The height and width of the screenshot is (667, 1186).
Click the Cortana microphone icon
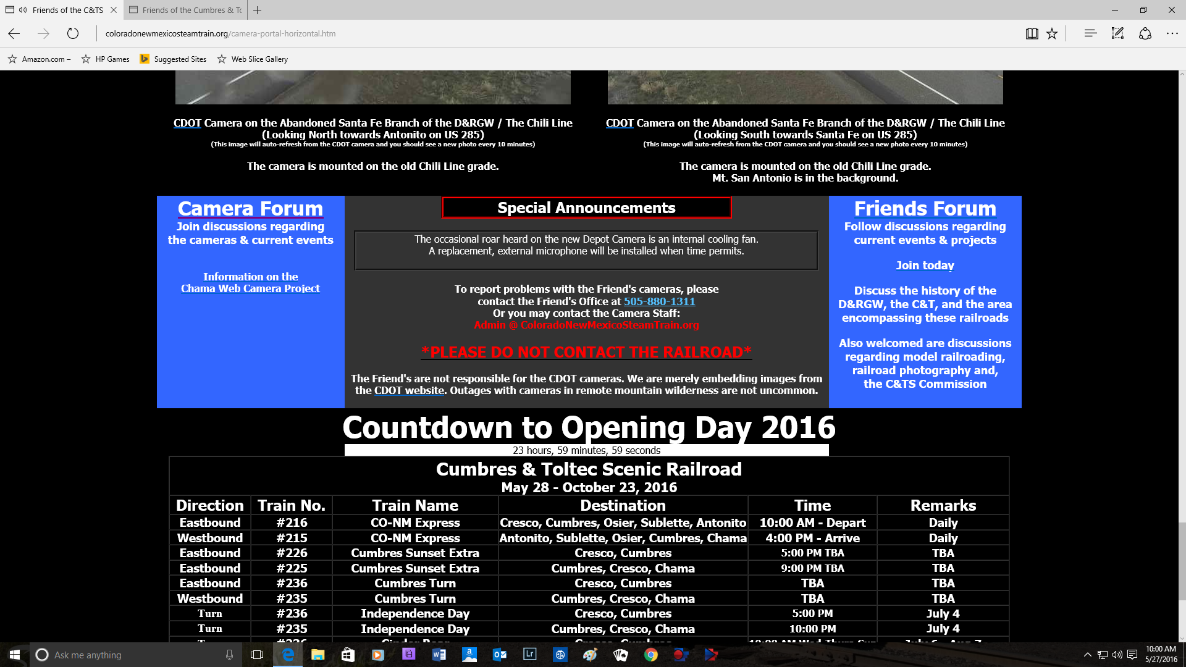click(229, 655)
